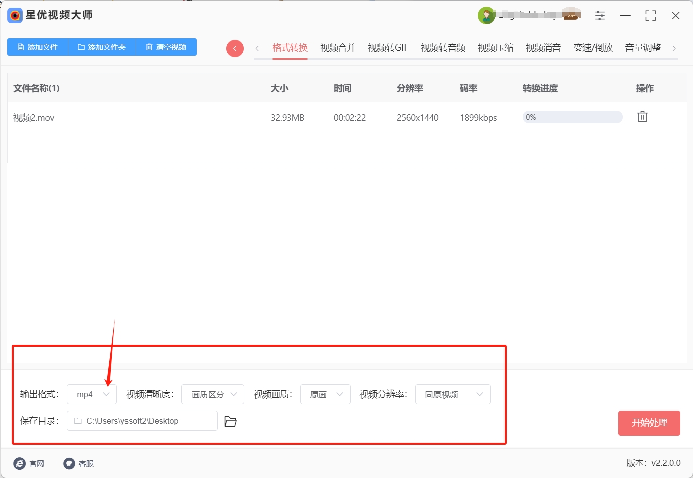Click the 时间 column header
The image size is (693, 478).
[x=342, y=88]
